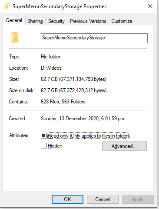Dismiss the dialog with Cancel
Viewport: 159px width, 209px height.
[103, 199]
